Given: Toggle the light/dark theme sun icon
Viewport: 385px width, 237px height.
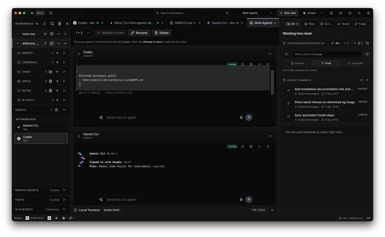Looking at the screenshot, I should (359, 13).
